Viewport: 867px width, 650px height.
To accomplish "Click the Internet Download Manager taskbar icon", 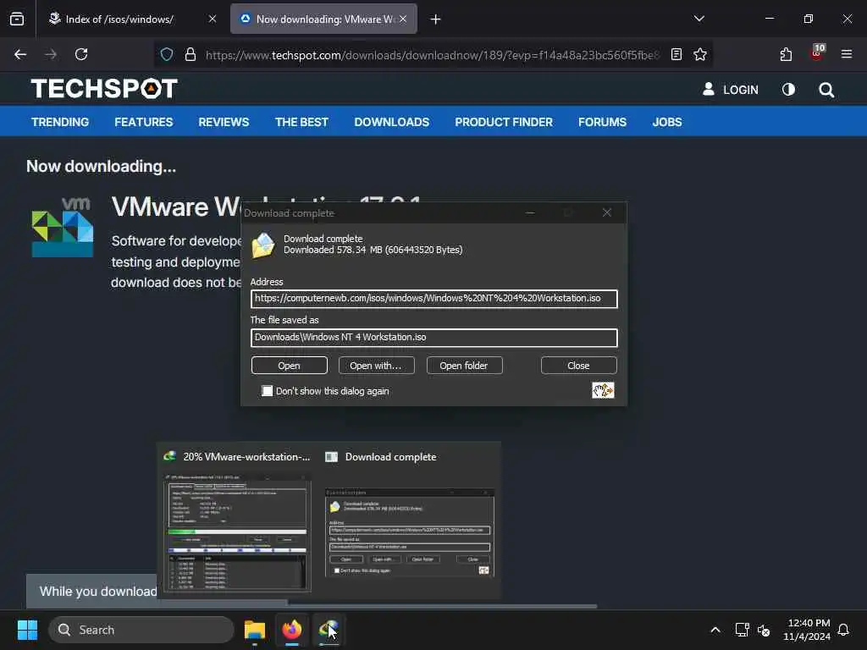I will click(329, 630).
